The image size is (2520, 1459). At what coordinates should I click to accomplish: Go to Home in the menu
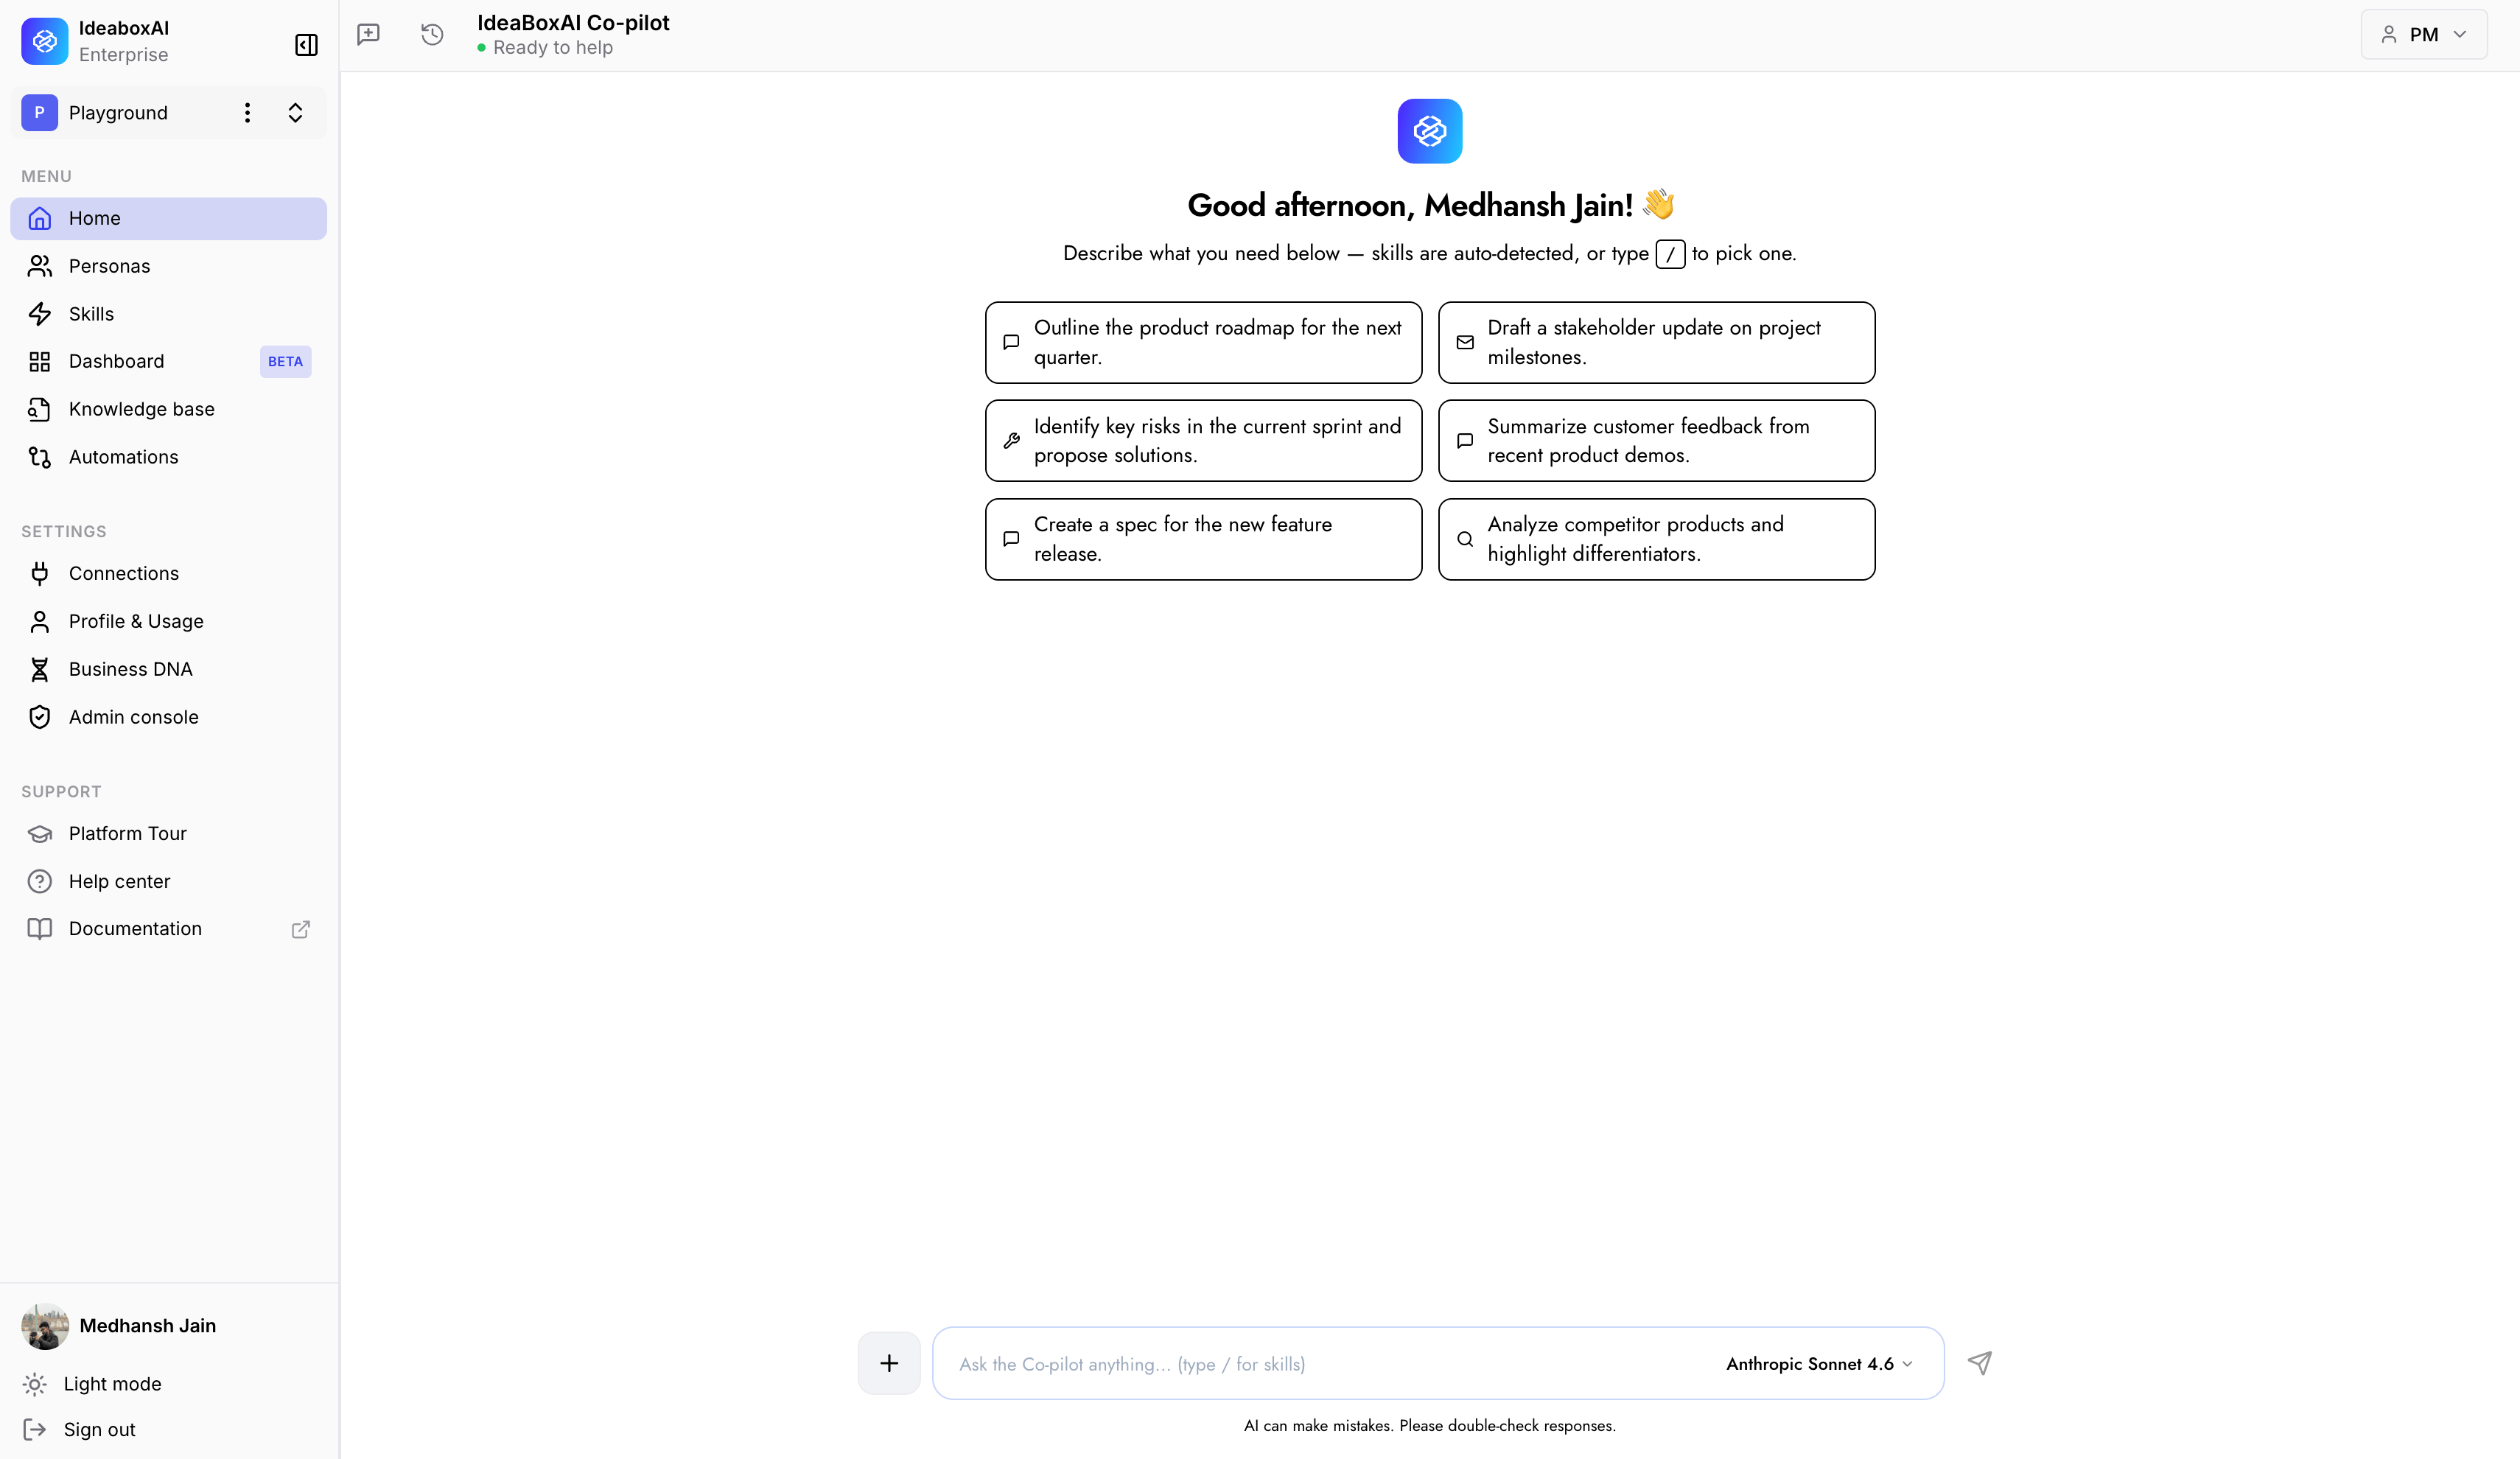[x=169, y=218]
